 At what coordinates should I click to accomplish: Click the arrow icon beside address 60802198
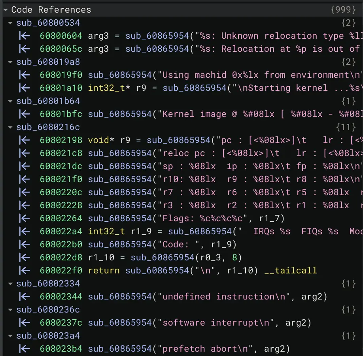(25, 140)
